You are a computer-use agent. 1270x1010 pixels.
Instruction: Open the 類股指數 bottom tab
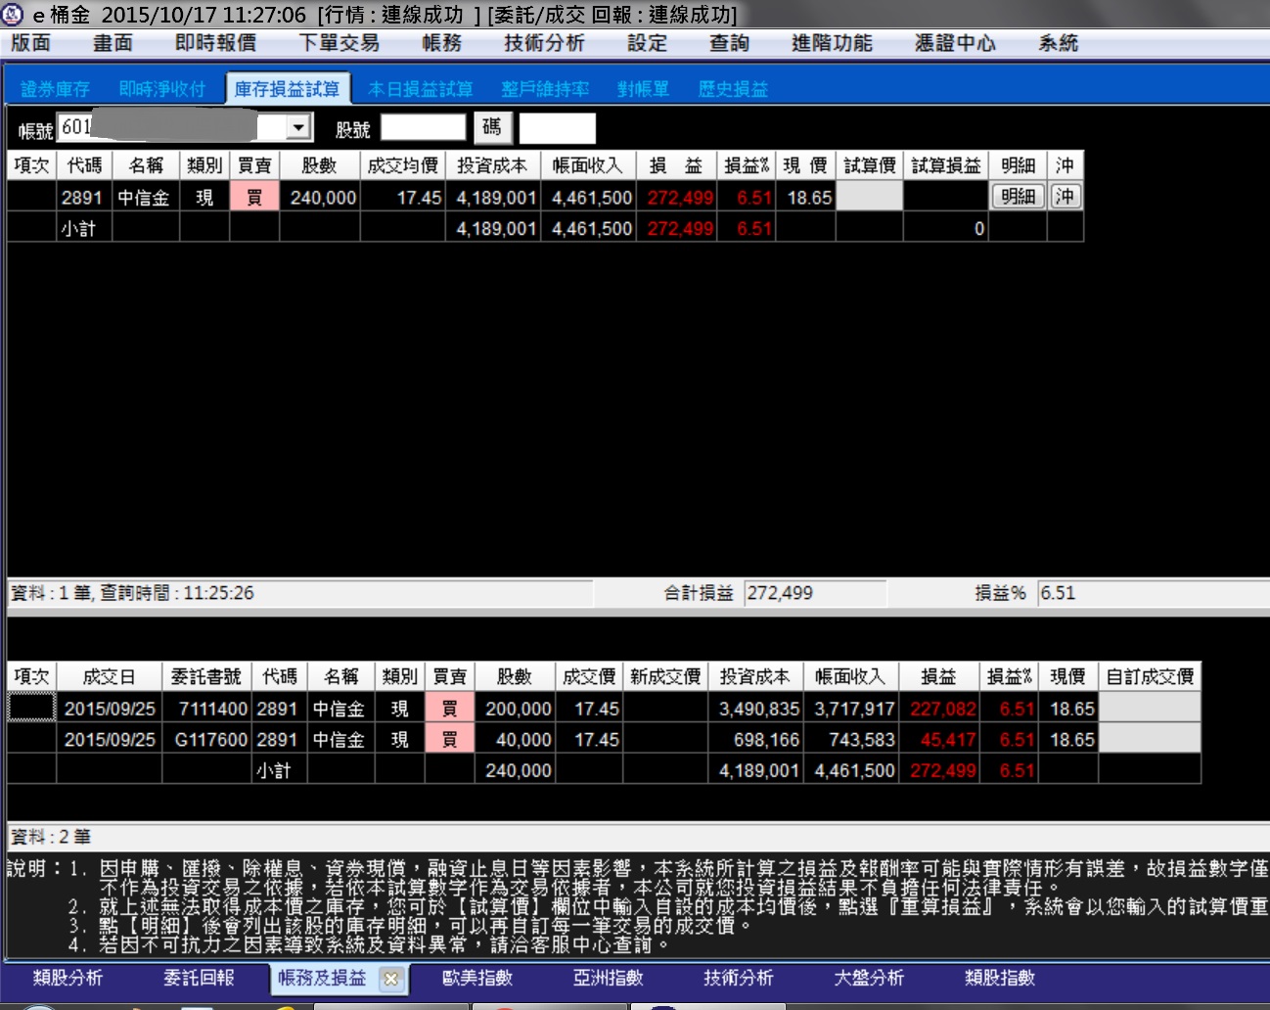999,978
